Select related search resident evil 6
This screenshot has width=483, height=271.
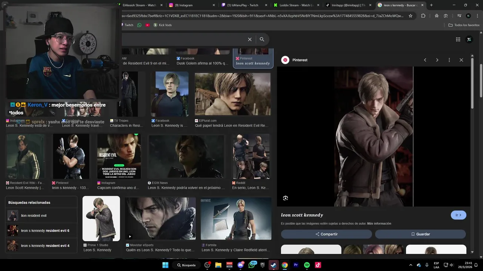tap(41, 231)
